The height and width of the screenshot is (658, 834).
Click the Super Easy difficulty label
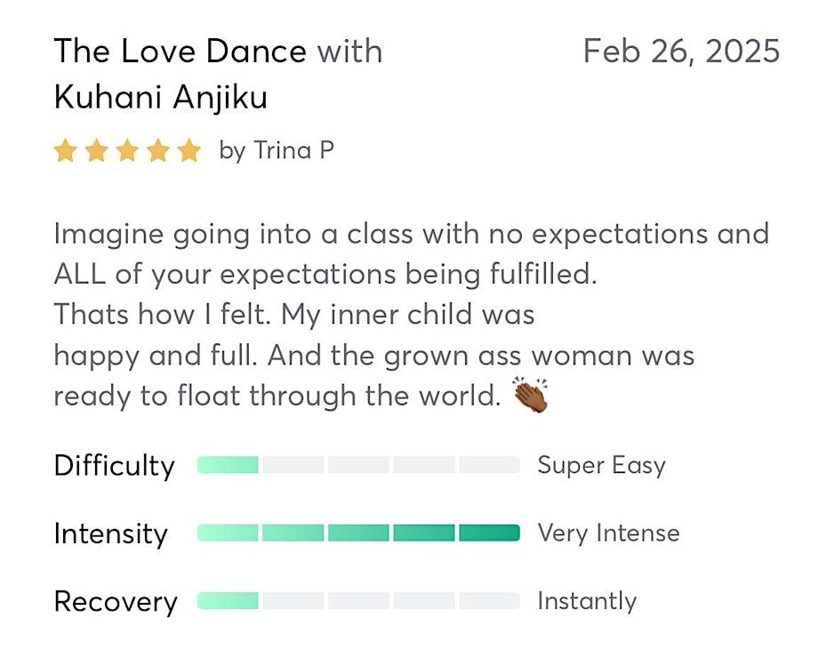coord(601,465)
